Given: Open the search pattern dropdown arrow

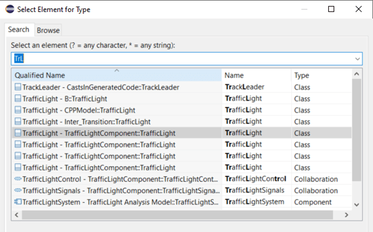Looking at the screenshot, I should [357, 59].
